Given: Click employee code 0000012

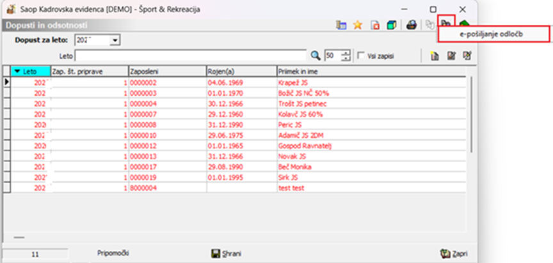Looking at the screenshot, I should click(143, 146).
